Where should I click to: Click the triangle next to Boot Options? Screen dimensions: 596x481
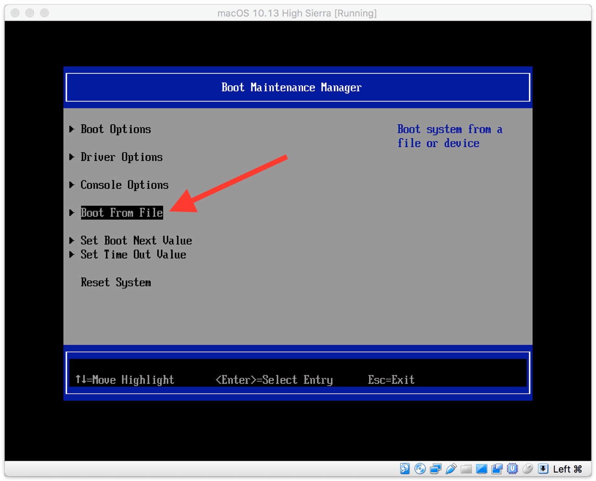coord(72,129)
